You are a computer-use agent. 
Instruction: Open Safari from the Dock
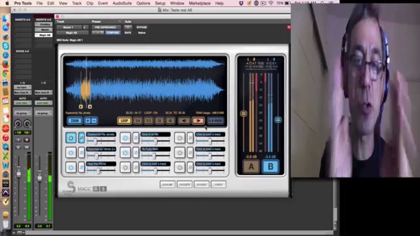pos(6,55)
